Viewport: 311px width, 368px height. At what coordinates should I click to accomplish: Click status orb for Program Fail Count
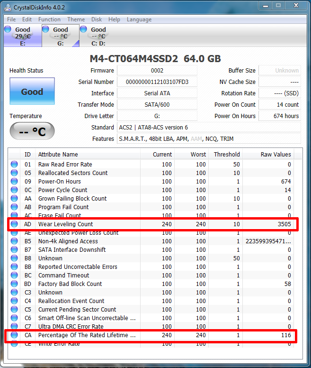[14, 207]
